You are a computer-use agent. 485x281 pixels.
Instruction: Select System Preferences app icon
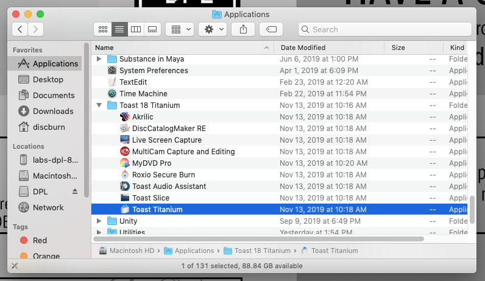pyautogui.click(x=112, y=70)
